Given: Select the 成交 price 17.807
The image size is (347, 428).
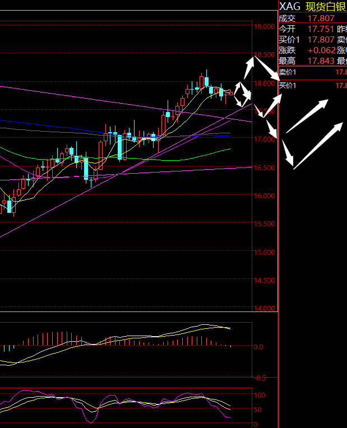Looking at the screenshot, I should pos(321,18).
